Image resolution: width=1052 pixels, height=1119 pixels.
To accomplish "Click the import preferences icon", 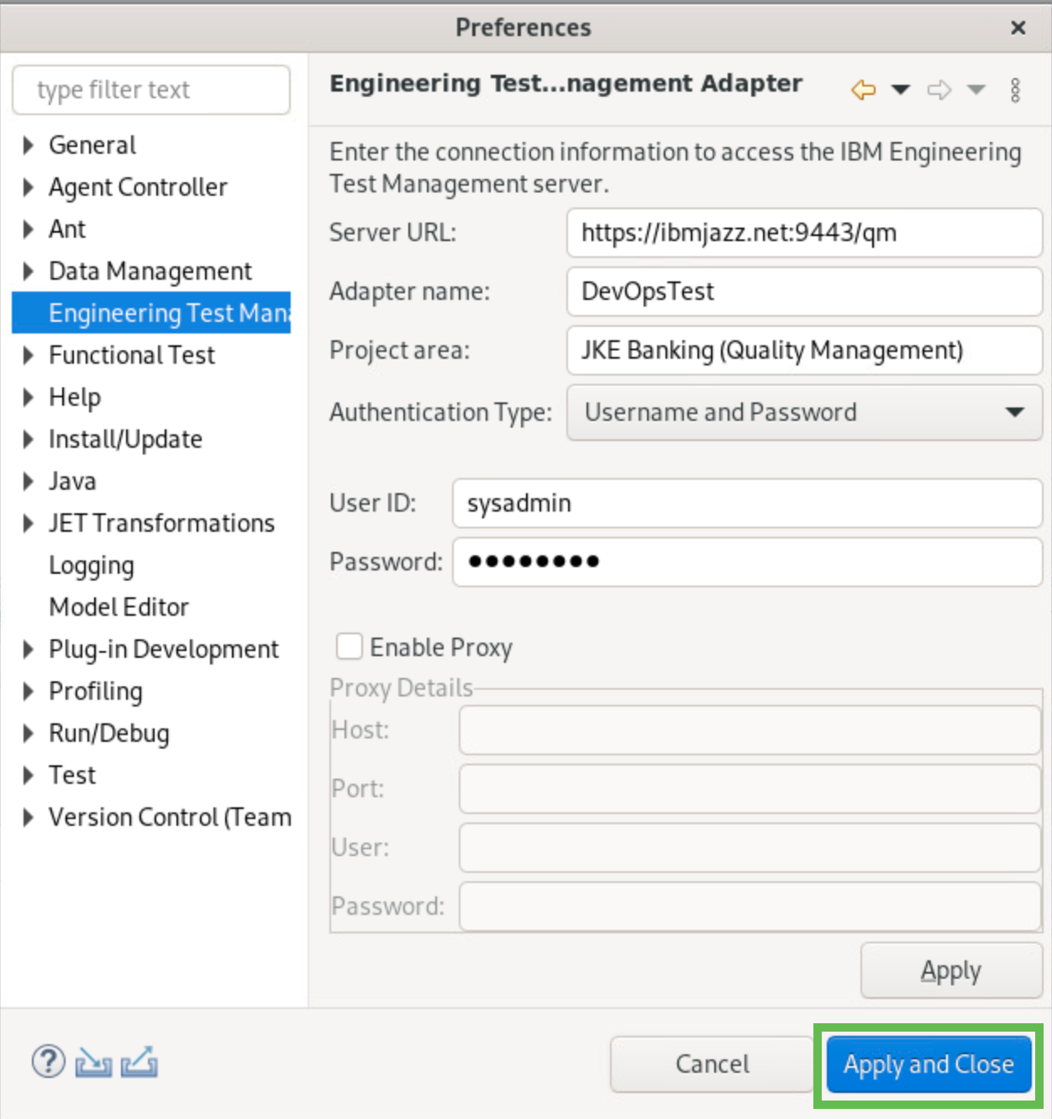I will tap(93, 1064).
